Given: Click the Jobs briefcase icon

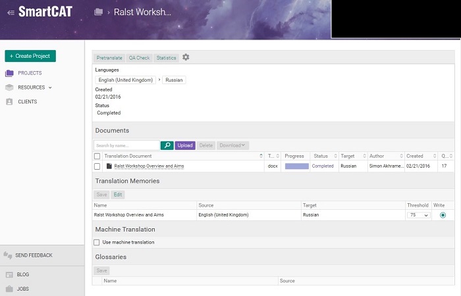Looking at the screenshot, I should coord(9,289).
